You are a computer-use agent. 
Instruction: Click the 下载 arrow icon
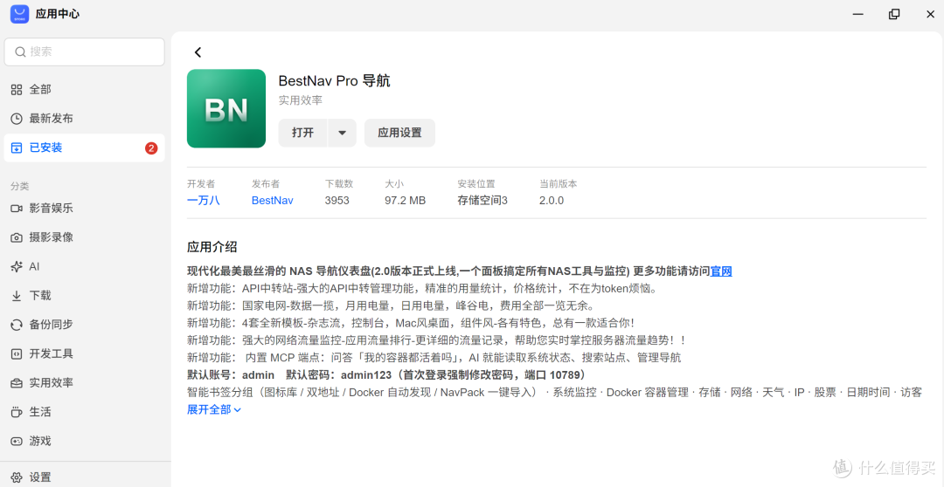point(17,296)
